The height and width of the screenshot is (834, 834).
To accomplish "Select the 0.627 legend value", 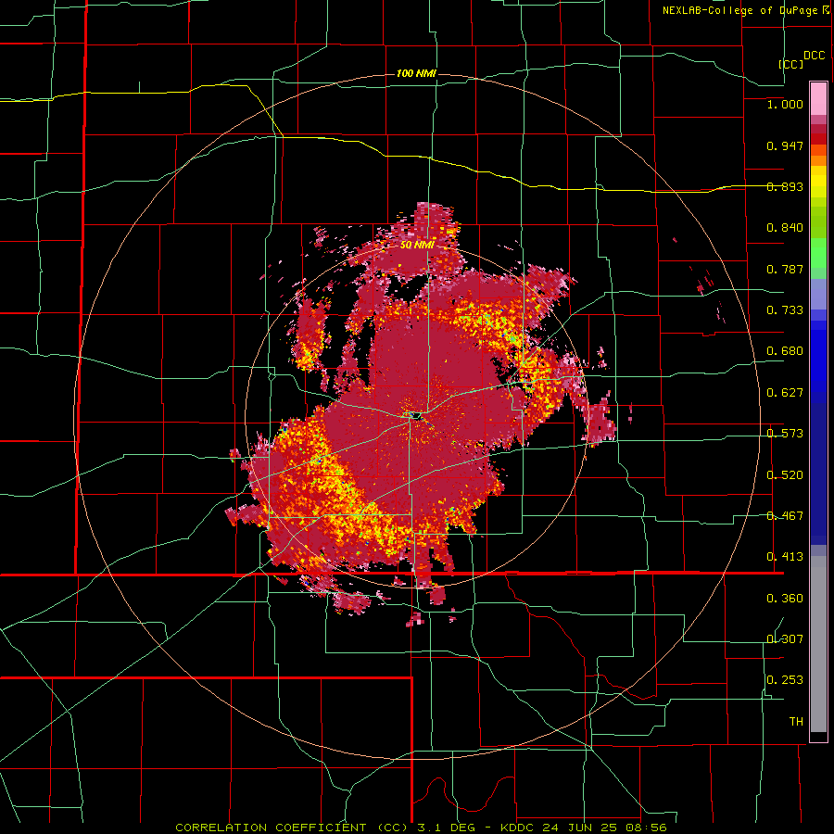I will click(785, 393).
